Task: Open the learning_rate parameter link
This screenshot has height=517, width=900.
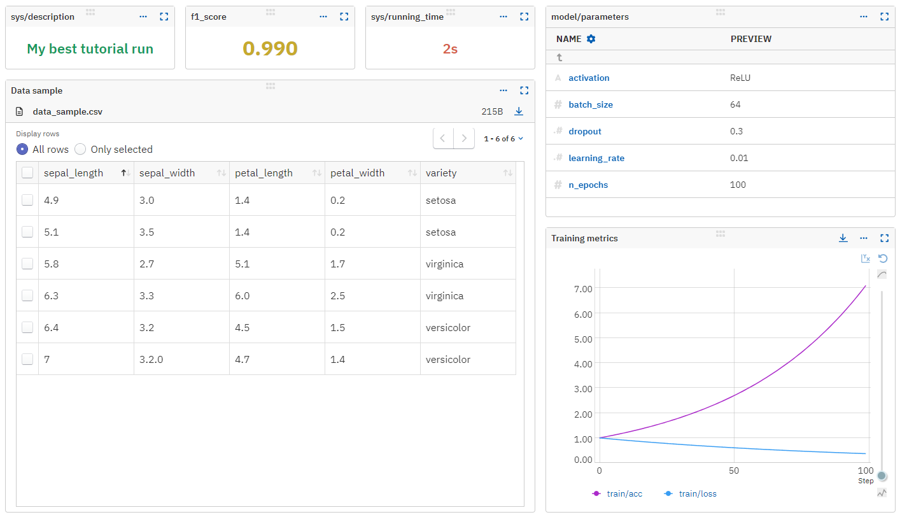Action: point(596,158)
